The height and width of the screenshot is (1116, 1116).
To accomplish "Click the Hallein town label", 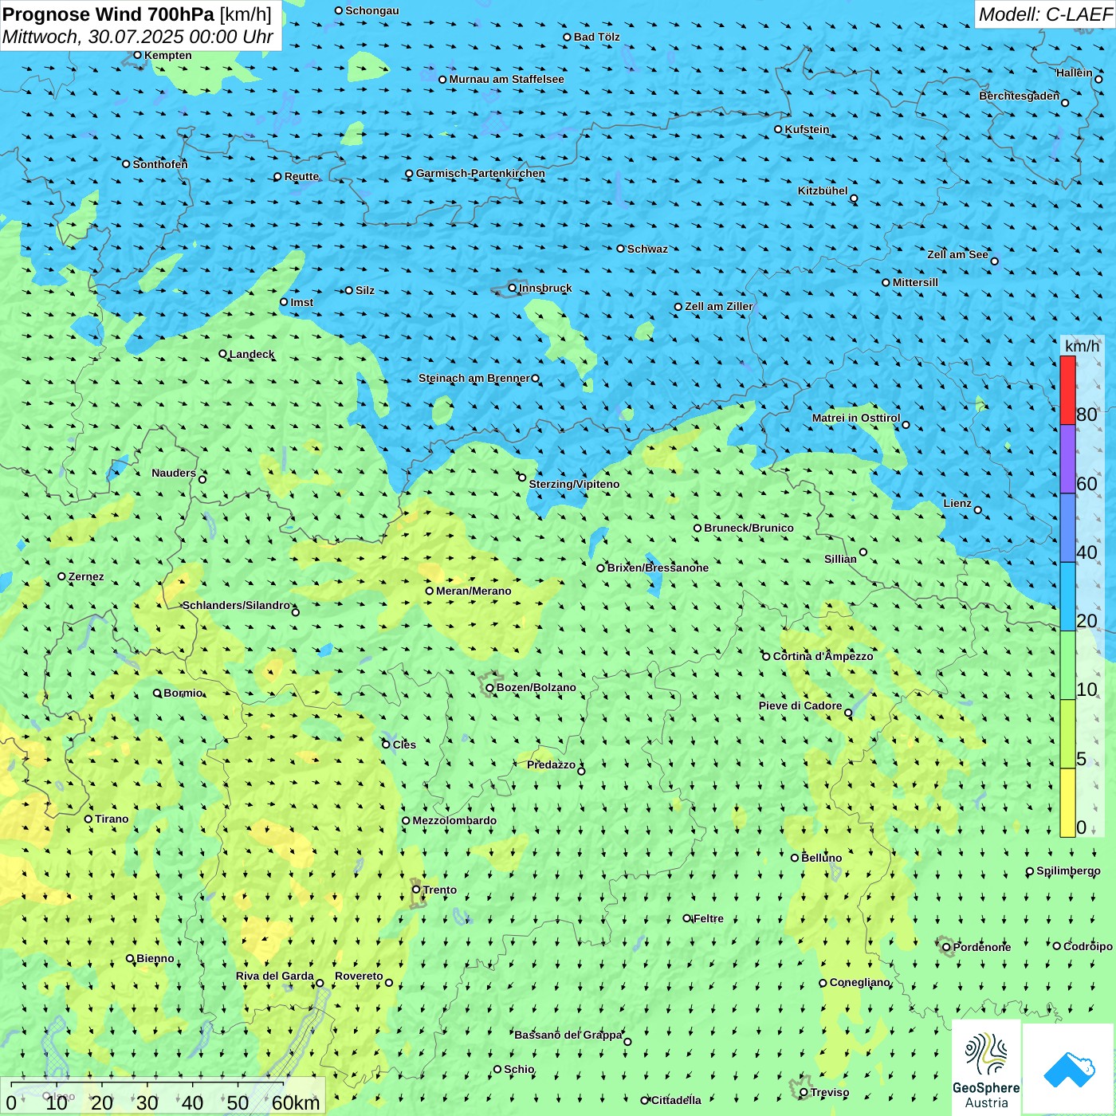I will [x=1074, y=73].
